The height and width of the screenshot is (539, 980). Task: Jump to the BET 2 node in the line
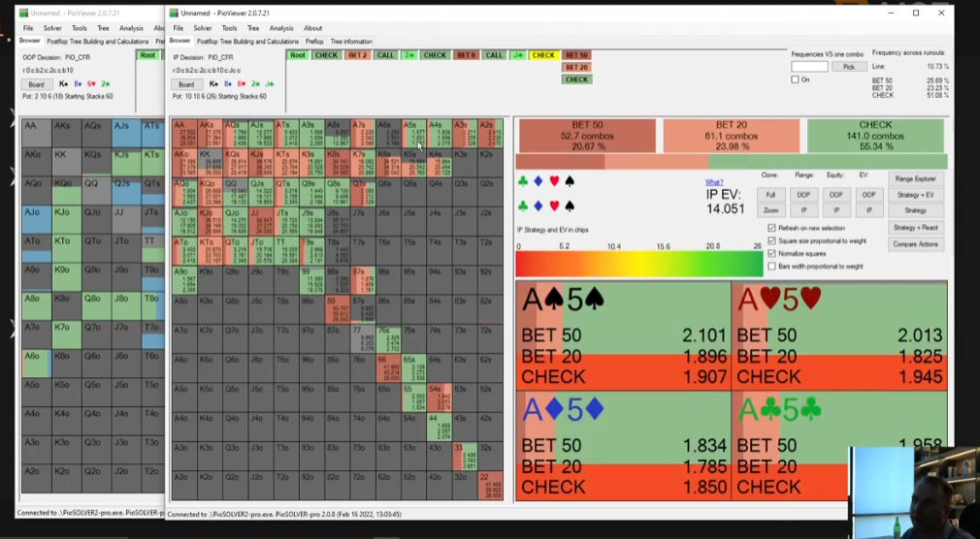coord(357,55)
